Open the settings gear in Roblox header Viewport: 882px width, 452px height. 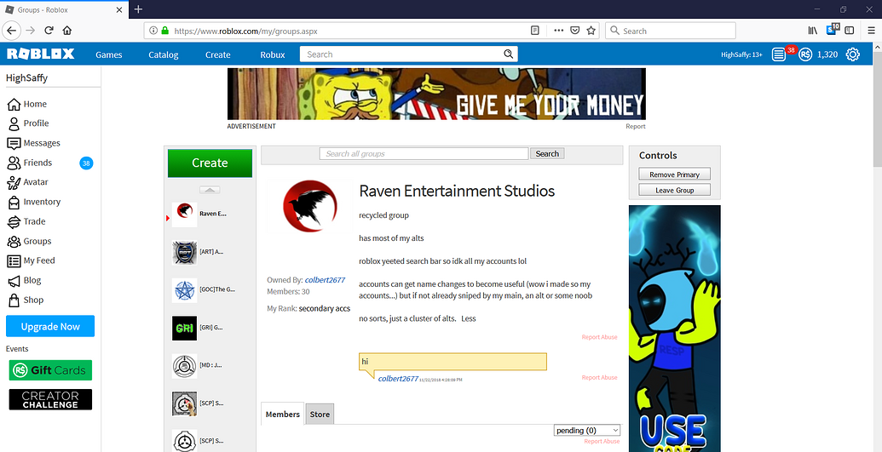(x=853, y=54)
